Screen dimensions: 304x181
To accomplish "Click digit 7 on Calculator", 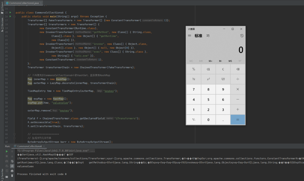I will (x=194, y=89).
